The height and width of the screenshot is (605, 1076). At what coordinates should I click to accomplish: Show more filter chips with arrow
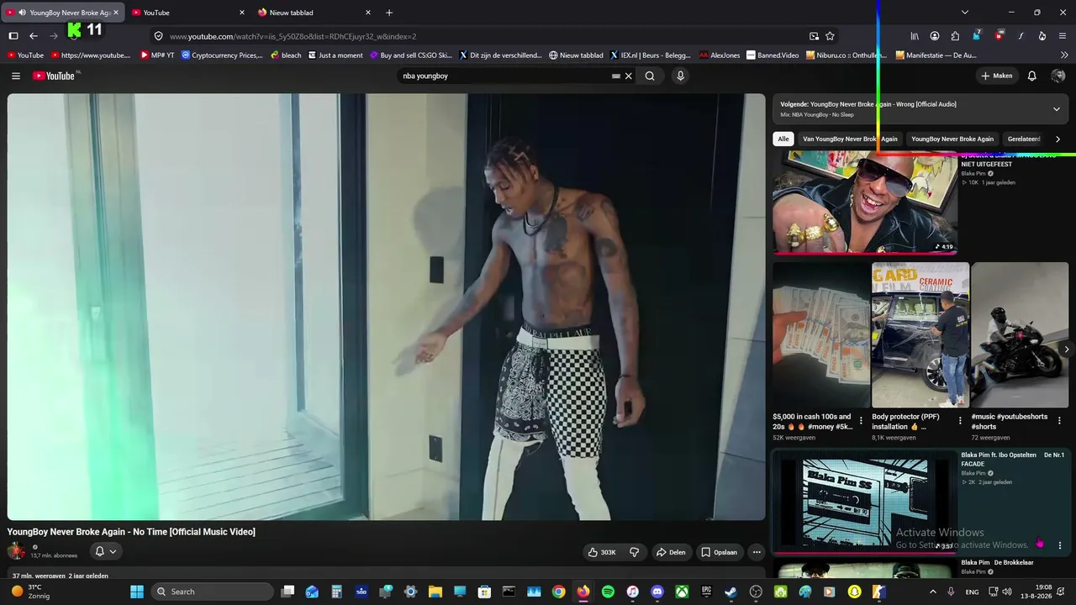click(x=1058, y=139)
